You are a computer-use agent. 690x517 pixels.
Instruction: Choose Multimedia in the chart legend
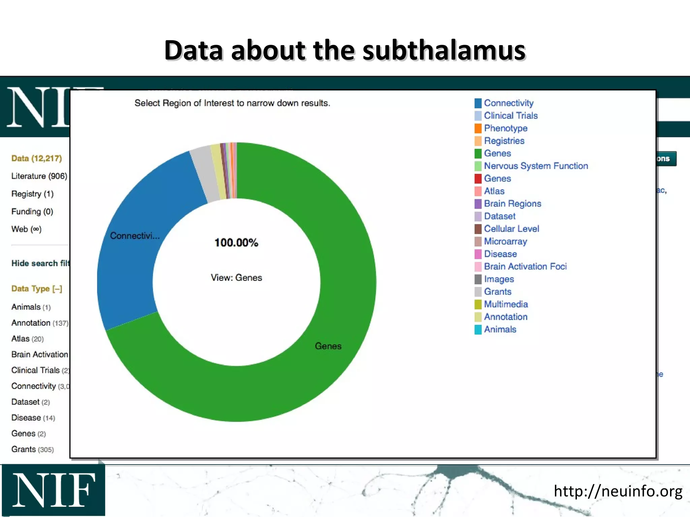(506, 304)
